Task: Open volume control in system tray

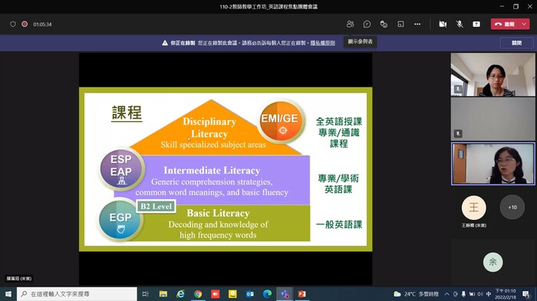Action: point(479,294)
